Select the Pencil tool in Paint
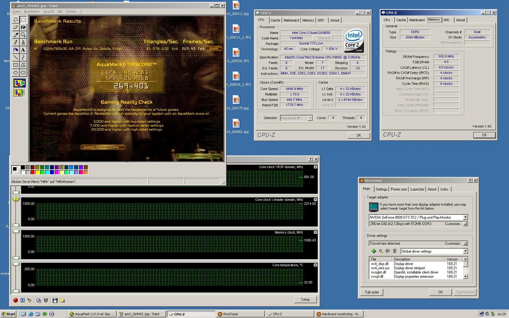The image size is (509, 318). pyautogui.click(x=16, y=42)
